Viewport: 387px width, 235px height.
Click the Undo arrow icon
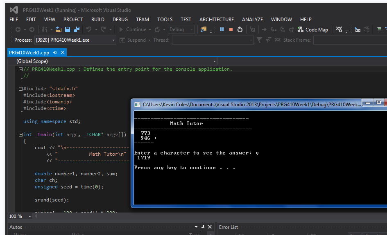(x=89, y=29)
